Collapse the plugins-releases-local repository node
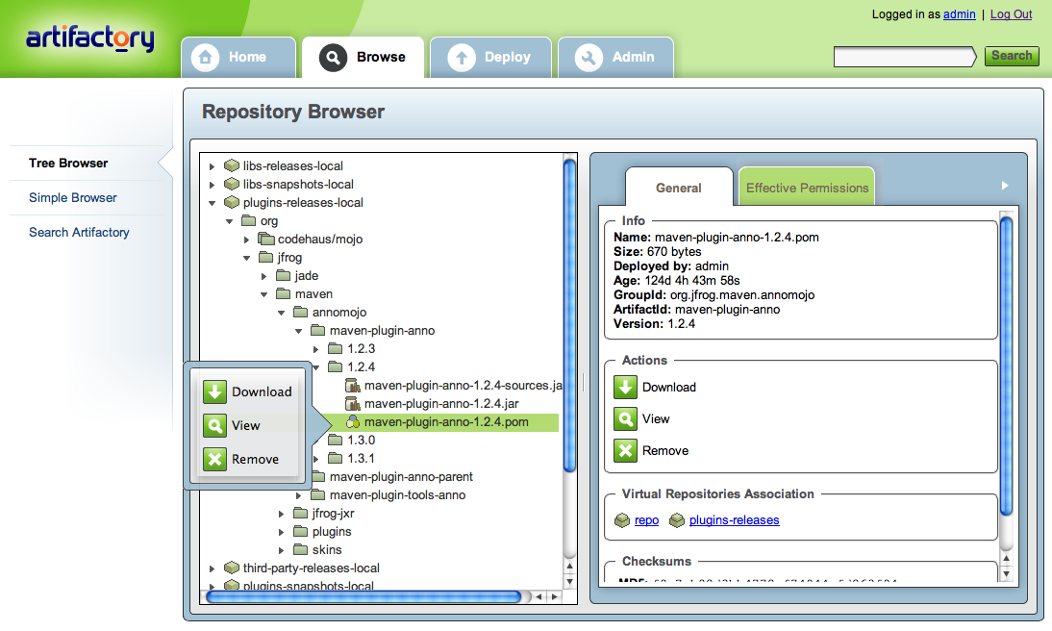Screen dimensions: 1052x631 tap(212, 203)
